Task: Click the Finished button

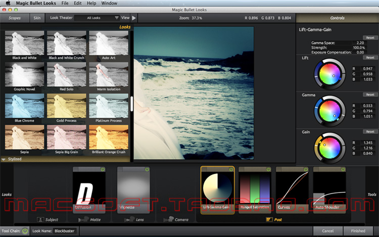Action: click(358, 231)
